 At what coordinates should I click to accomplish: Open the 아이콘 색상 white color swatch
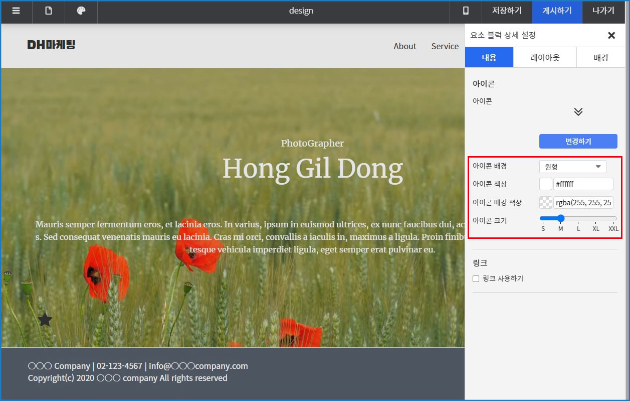coord(546,184)
